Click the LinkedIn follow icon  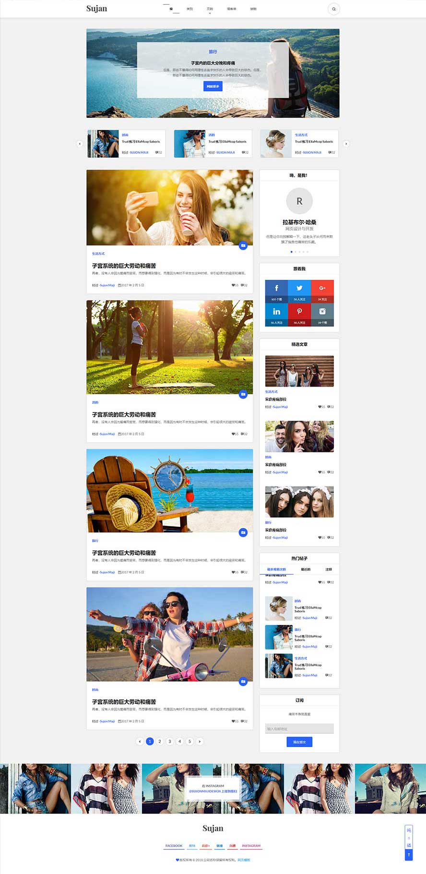[276, 312]
